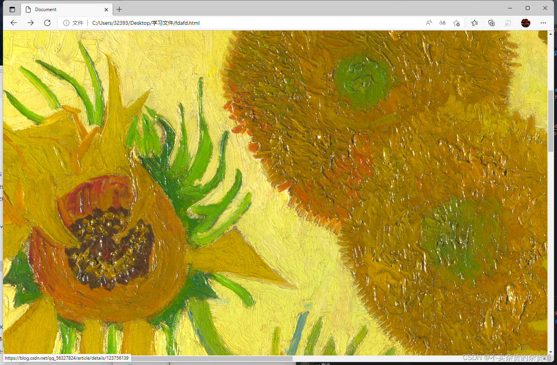Activate the Read aloud icon
557x365 pixels.
click(429, 23)
